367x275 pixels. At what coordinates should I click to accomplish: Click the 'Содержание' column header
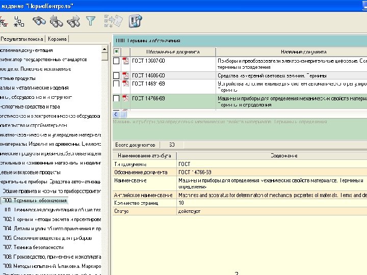click(272, 156)
